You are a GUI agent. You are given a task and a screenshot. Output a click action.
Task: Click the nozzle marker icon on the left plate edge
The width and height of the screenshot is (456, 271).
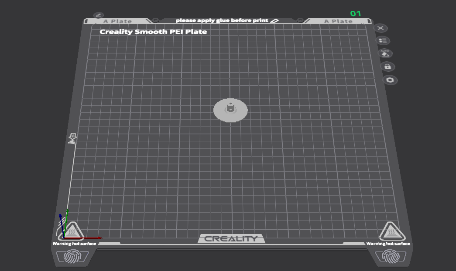[72, 139]
